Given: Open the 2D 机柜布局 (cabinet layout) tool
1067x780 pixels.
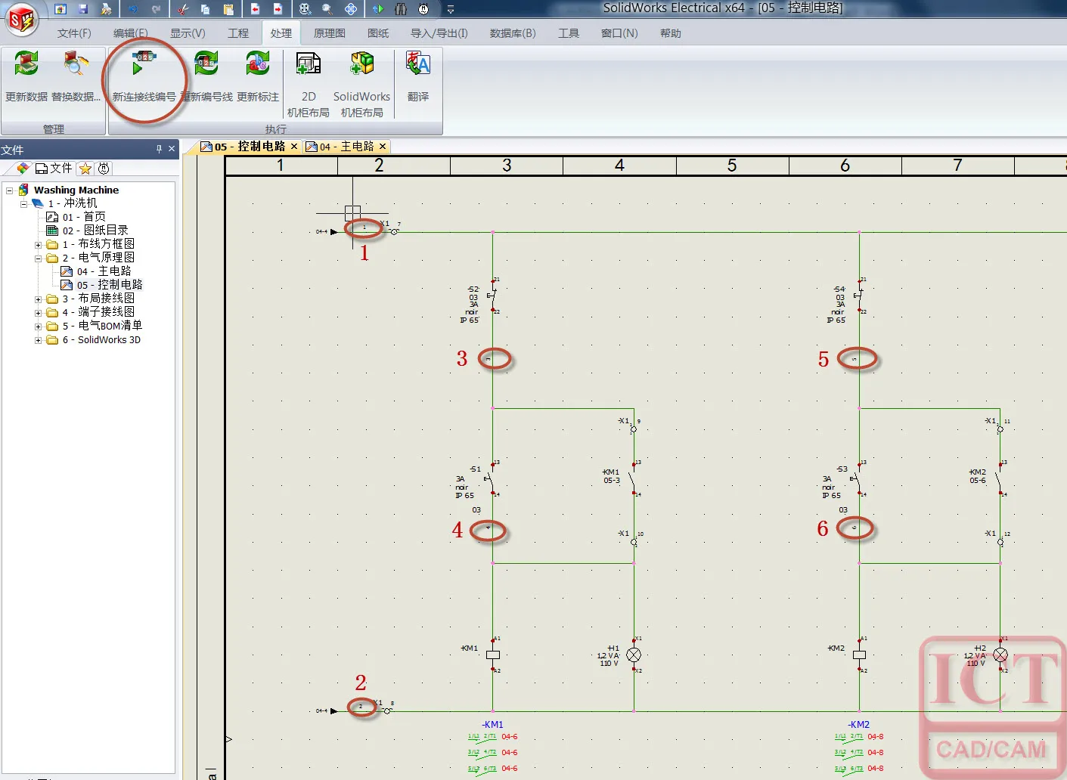Looking at the screenshot, I should 309,65.
